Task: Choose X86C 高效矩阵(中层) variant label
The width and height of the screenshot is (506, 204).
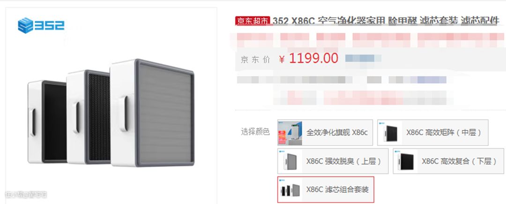Action: pyautogui.click(x=444, y=133)
